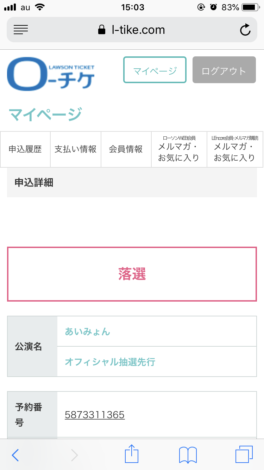Tap reservation number 5873311365
This screenshot has width=264, height=470.
(95, 415)
